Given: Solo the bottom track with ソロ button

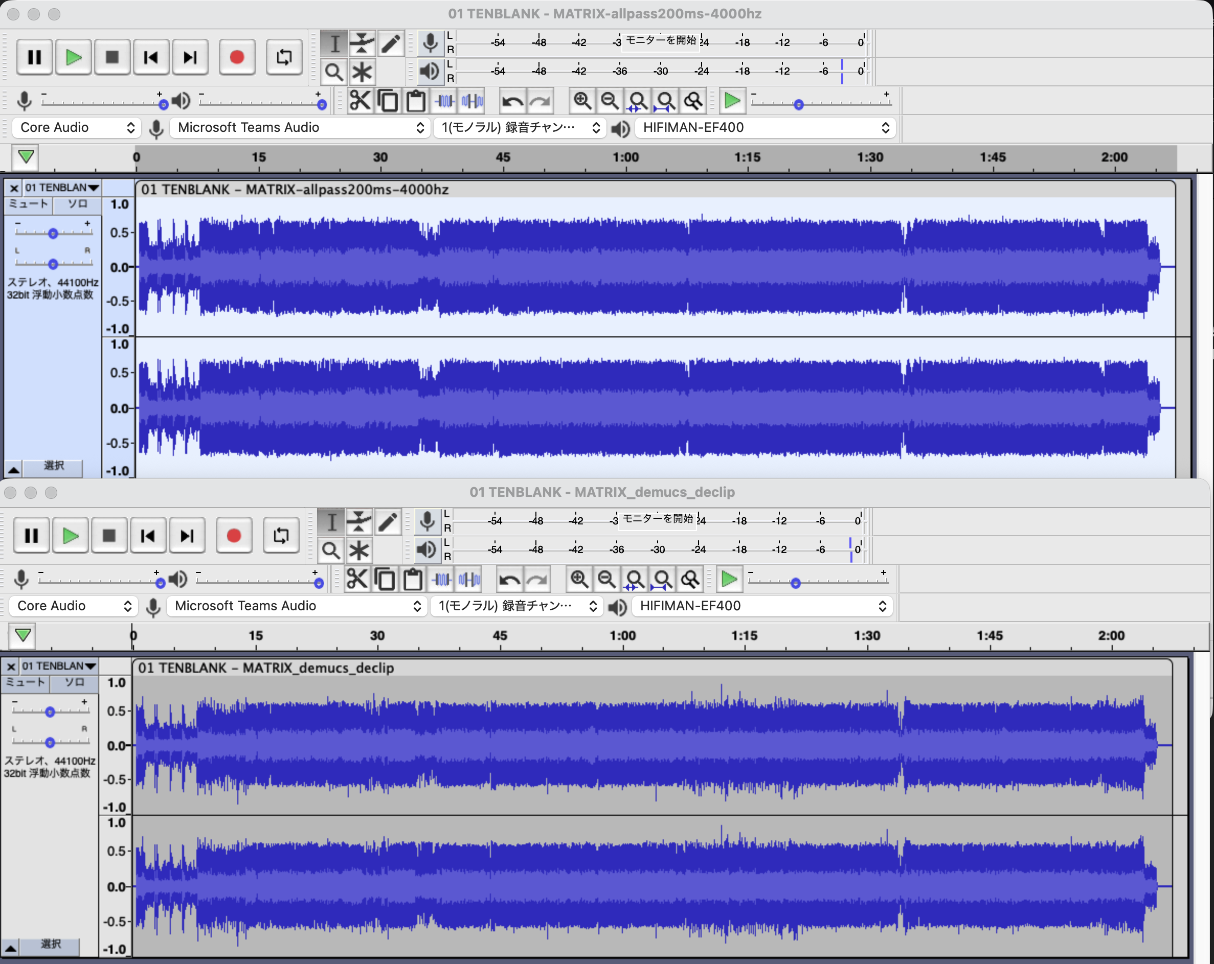Looking at the screenshot, I should click(x=74, y=683).
